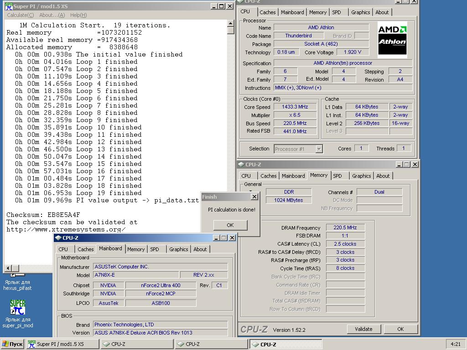This screenshot has height=350, width=467.
Task: Open Caches tab in memory CPU-Z window
Action: click(268, 176)
